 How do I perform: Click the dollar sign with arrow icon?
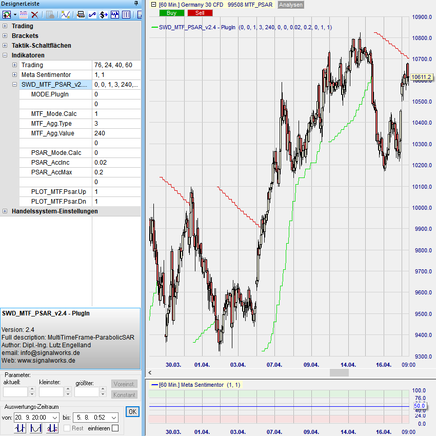point(104,15)
